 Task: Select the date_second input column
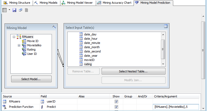(92, 51)
